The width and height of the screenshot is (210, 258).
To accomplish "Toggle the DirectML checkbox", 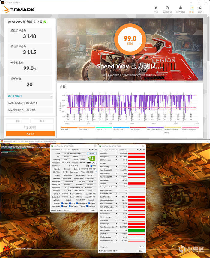I will point(89,203).
